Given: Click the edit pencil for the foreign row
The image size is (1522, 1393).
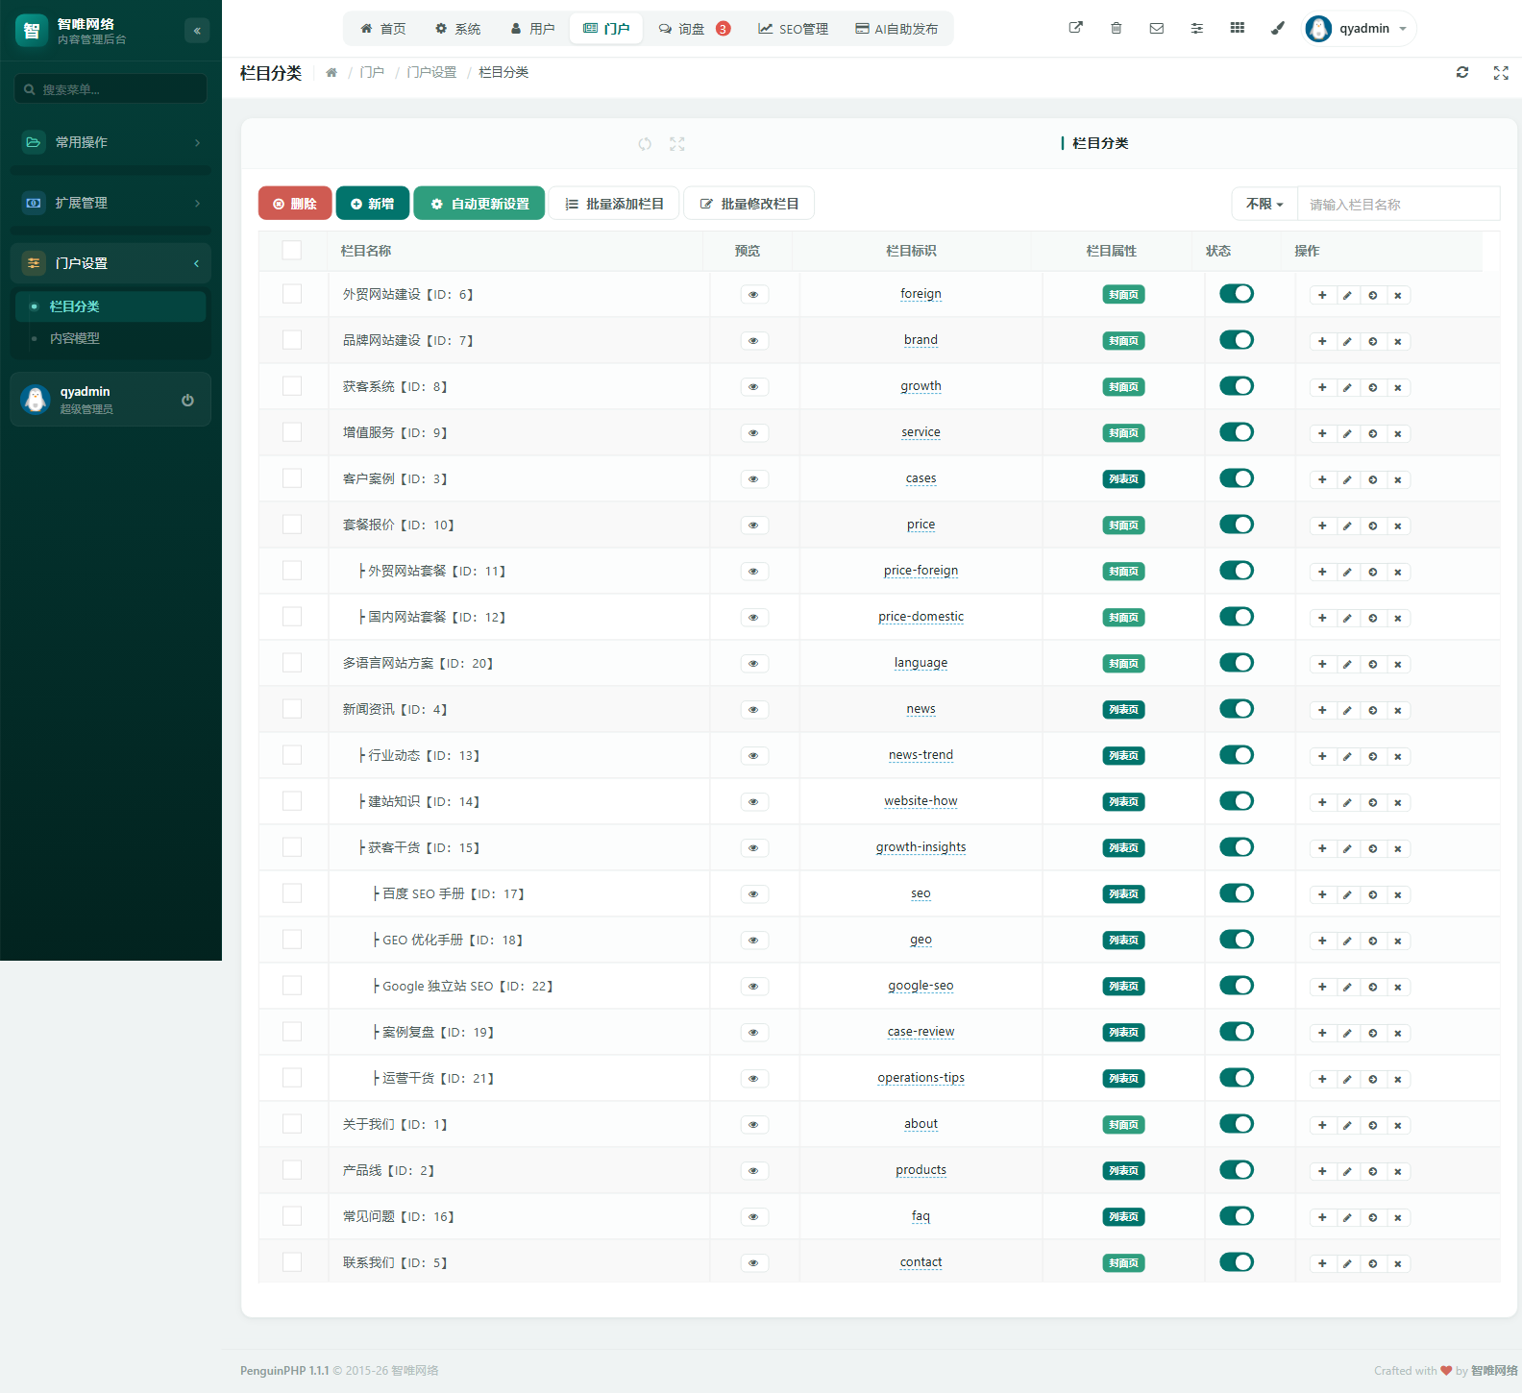Looking at the screenshot, I should click(x=1347, y=295).
